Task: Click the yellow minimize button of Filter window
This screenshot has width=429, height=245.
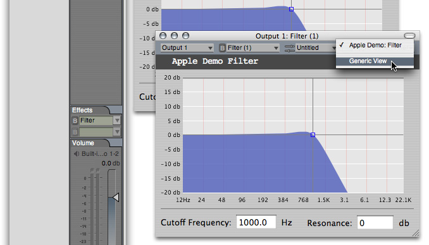Action: [174, 36]
